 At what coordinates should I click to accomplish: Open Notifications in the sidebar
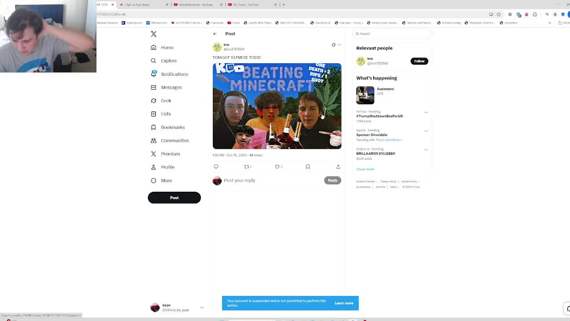[169, 74]
